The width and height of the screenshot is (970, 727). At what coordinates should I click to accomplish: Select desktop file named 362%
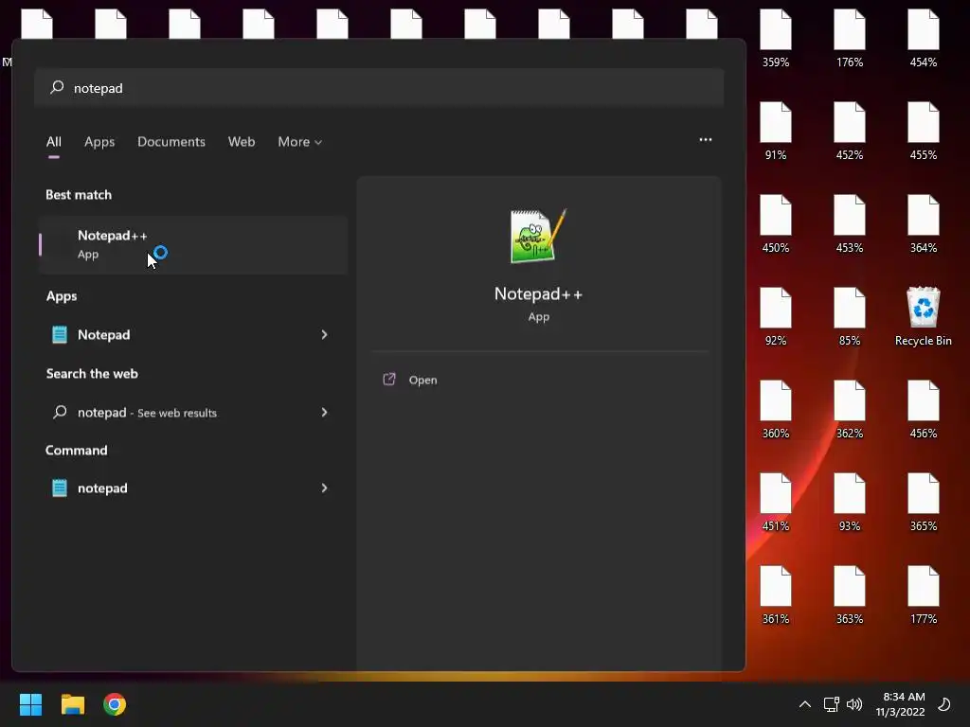[x=850, y=409]
